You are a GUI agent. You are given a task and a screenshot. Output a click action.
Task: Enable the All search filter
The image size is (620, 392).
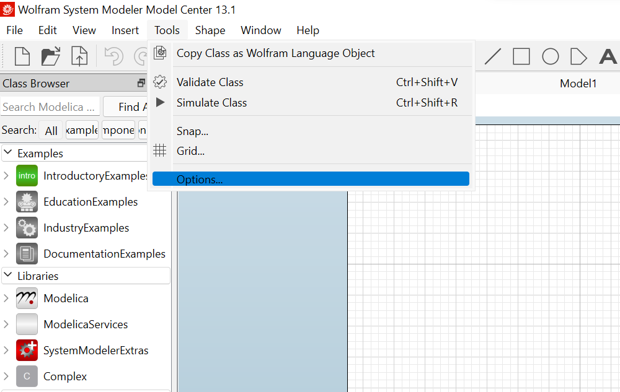point(51,130)
